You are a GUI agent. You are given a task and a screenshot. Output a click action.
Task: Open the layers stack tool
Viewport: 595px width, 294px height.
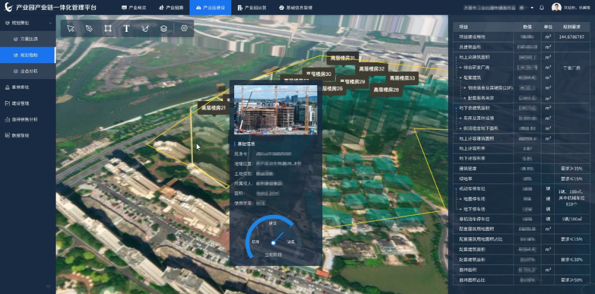pos(164,29)
